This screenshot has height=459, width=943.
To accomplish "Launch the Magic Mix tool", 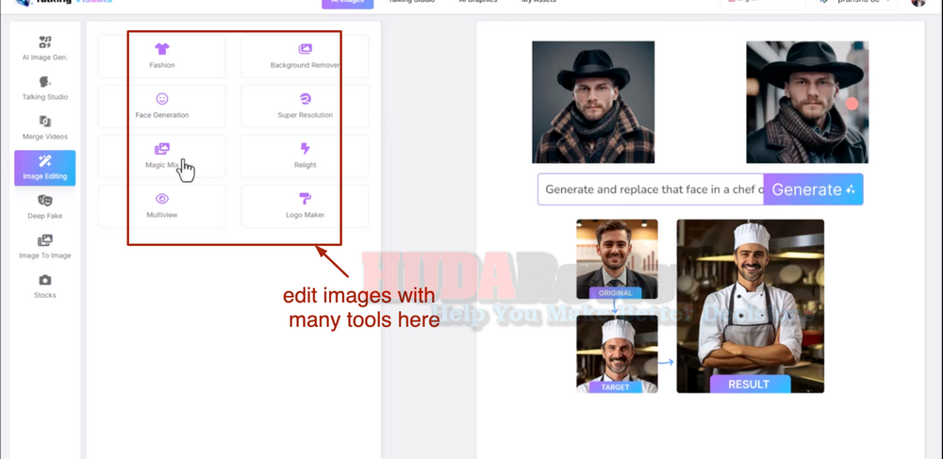I will pyautogui.click(x=162, y=156).
